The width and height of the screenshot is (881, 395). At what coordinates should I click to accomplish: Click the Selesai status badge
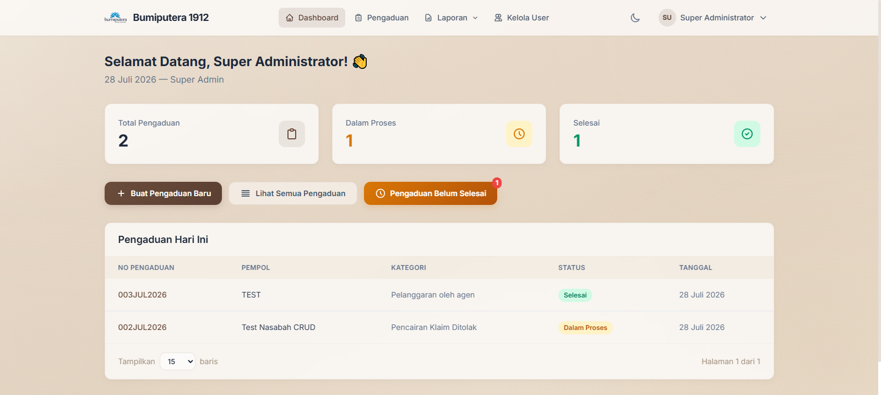click(575, 295)
